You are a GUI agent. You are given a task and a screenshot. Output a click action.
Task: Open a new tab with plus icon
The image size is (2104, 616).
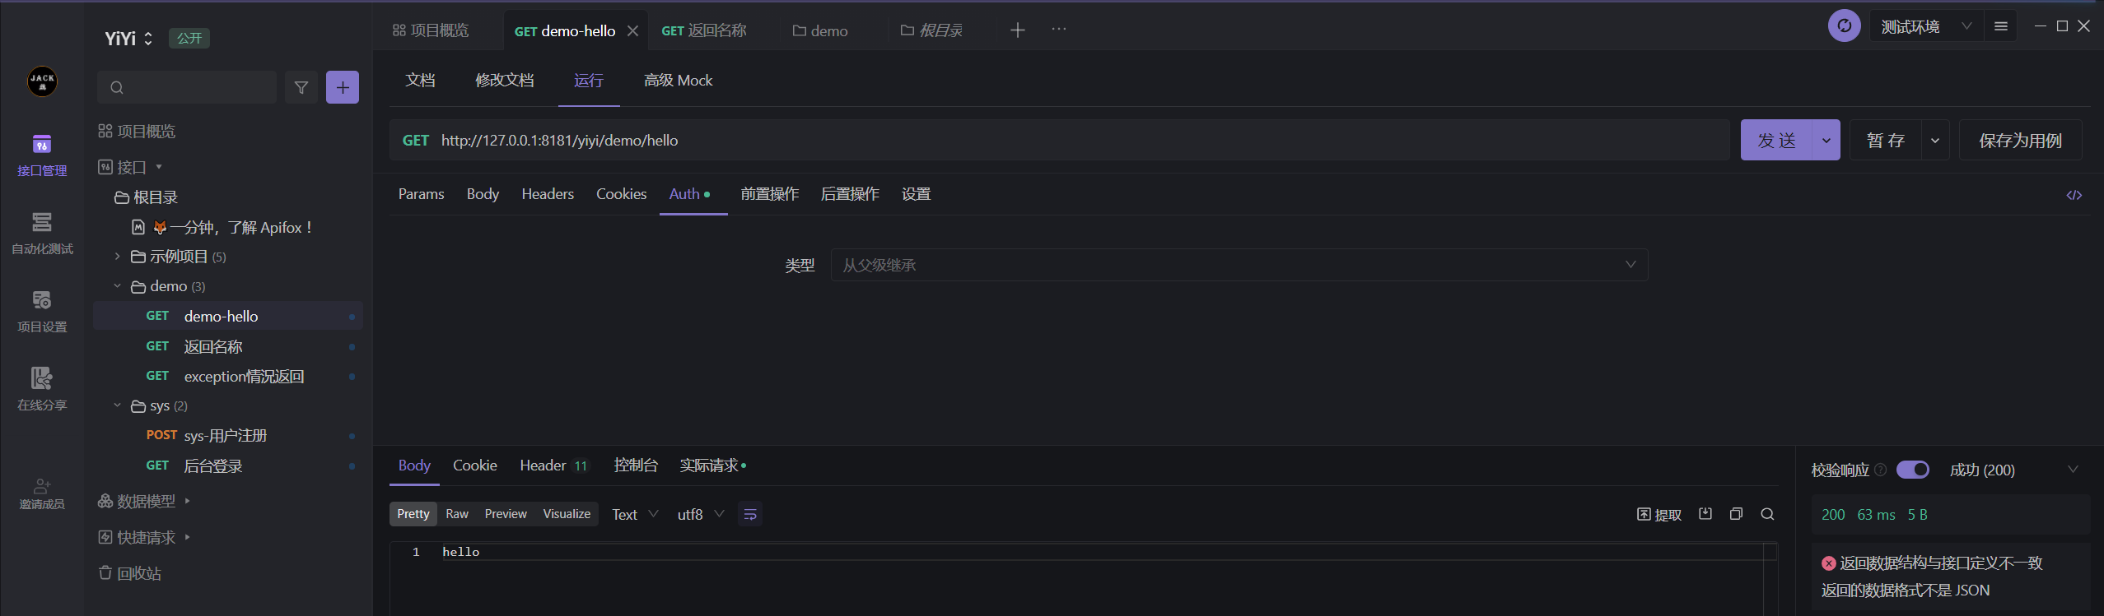coord(1018,30)
